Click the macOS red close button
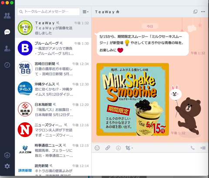Screen dimensions: 209x178 3,3
